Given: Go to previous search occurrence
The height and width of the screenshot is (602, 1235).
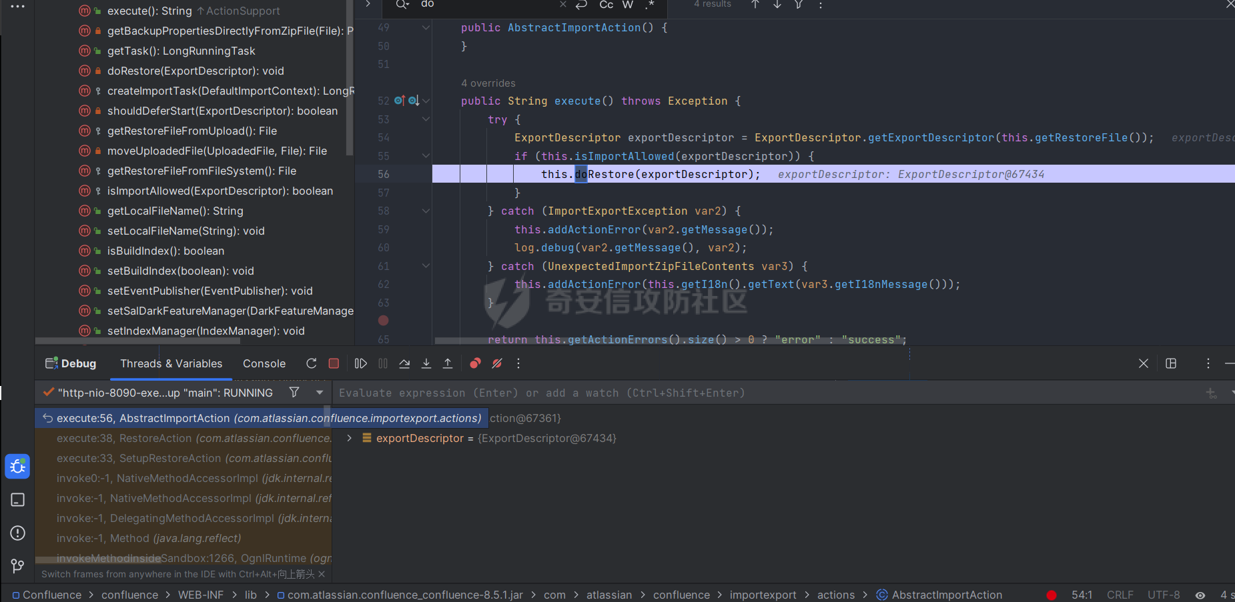Looking at the screenshot, I should point(755,5).
